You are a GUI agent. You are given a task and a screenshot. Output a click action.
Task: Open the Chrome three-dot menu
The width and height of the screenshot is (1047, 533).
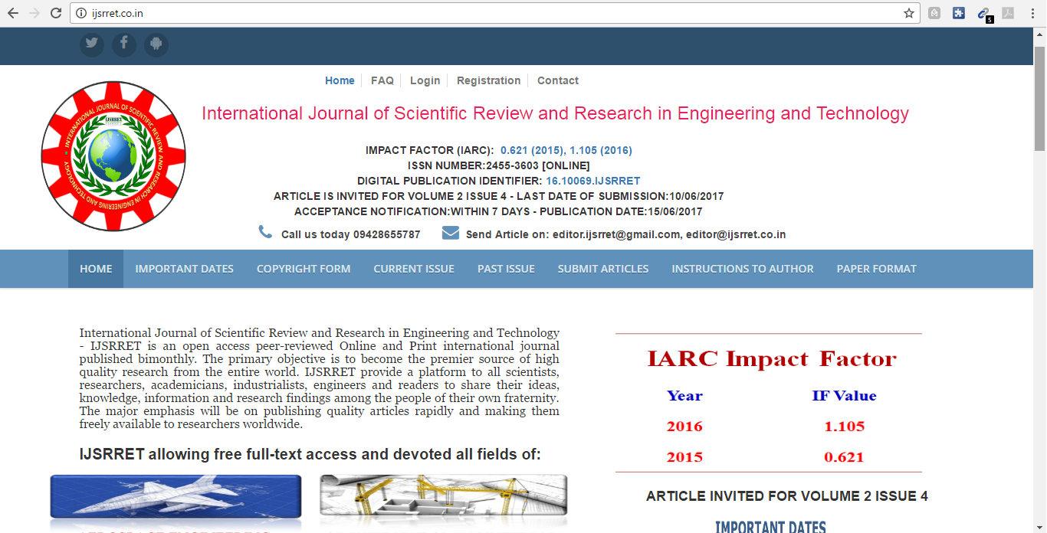click(x=1032, y=13)
